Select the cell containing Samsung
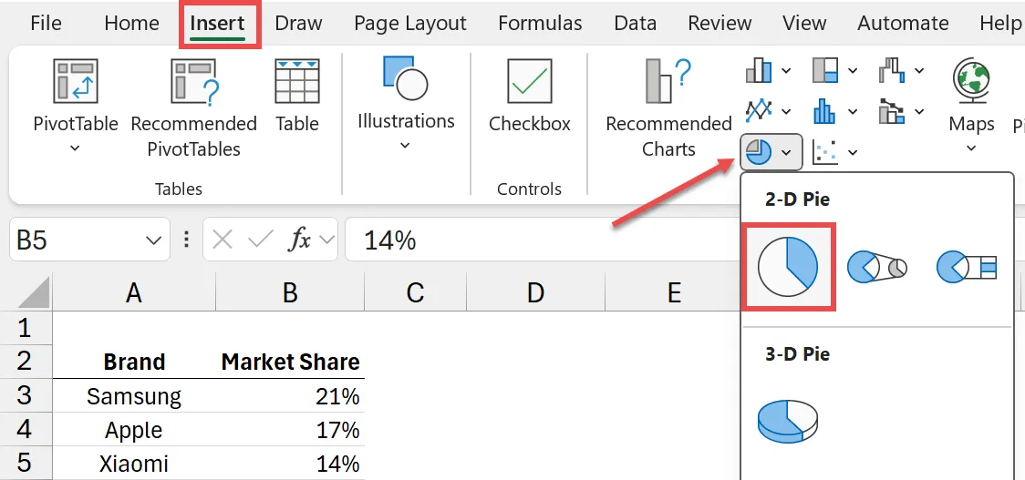Screen dimensions: 1025x480 tap(134, 396)
